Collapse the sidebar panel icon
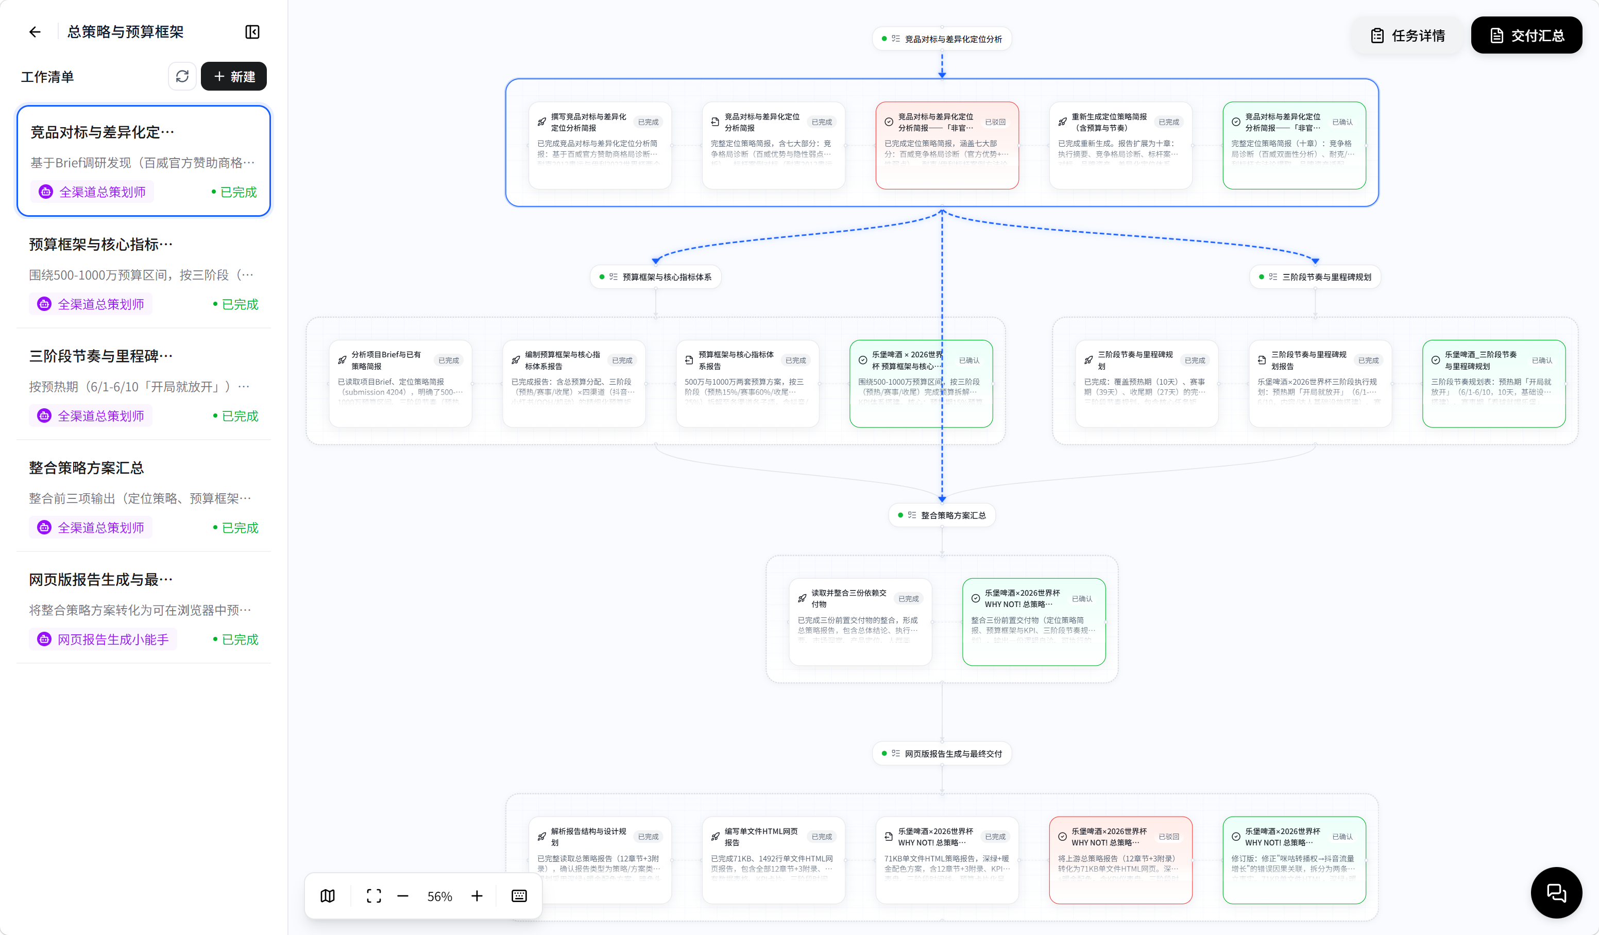 point(252,32)
